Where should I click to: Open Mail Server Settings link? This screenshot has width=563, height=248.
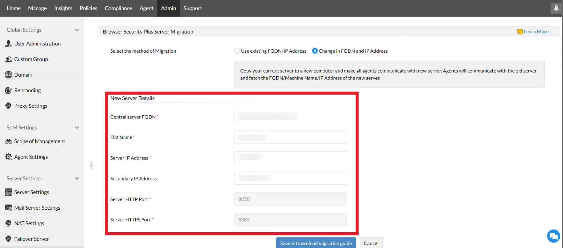click(x=37, y=208)
